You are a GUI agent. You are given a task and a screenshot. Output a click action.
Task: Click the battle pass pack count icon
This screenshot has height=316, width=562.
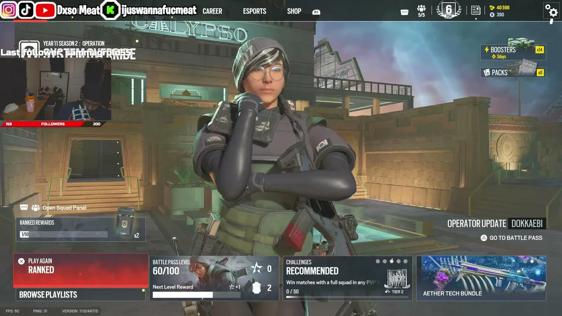pyautogui.click(x=257, y=288)
